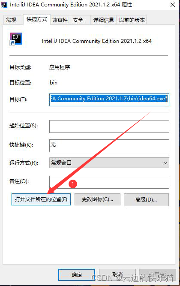Viewport: 180px width, 286px height.
Task: Click 打开文件所在的位置(F) button
Action: click(x=41, y=199)
